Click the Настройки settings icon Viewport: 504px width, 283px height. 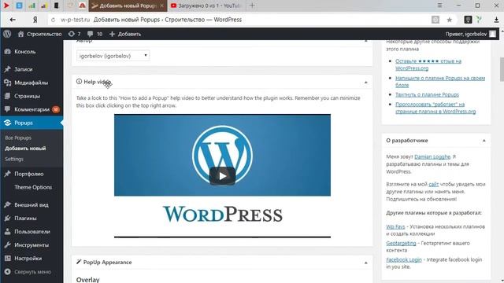click(x=7, y=259)
